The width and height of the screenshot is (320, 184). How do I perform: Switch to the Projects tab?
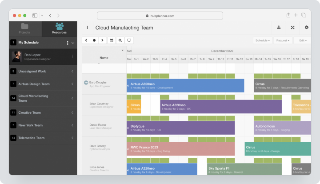24,29
